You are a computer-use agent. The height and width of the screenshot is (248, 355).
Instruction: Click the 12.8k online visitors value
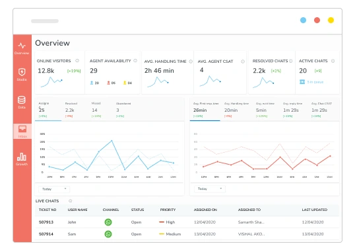click(x=46, y=71)
